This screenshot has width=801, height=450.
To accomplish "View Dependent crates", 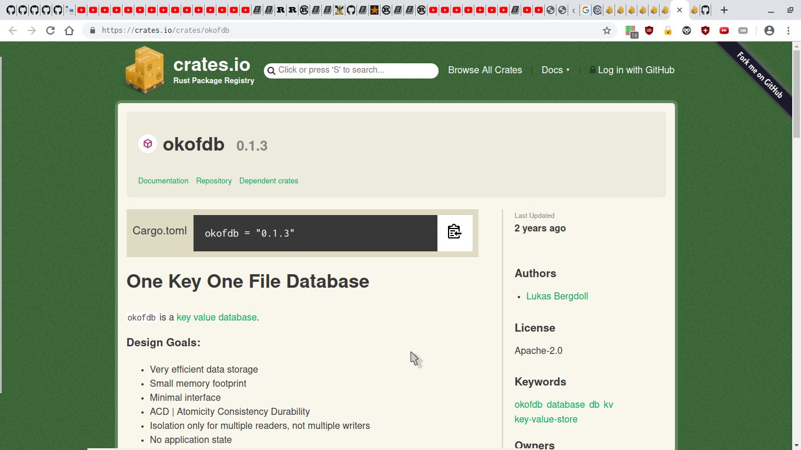I will [x=269, y=180].
